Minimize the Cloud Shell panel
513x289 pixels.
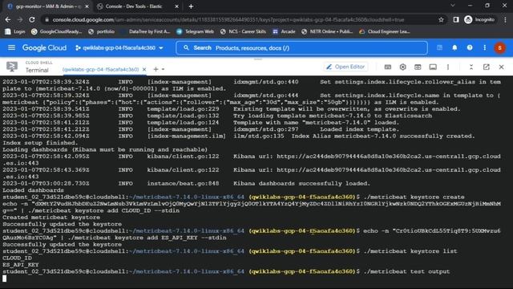(x=471, y=67)
